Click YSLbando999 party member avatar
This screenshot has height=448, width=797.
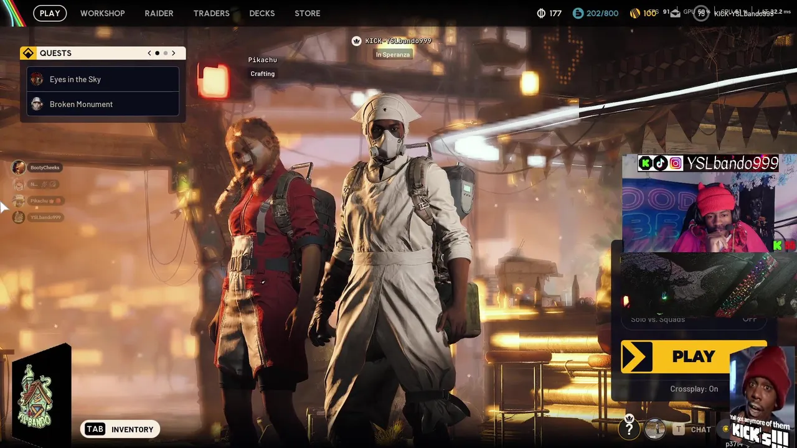pyautogui.click(x=19, y=217)
